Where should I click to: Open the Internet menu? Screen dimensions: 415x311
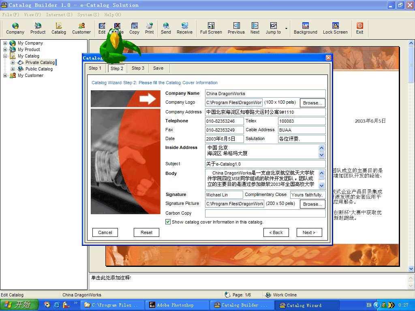click(x=59, y=15)
